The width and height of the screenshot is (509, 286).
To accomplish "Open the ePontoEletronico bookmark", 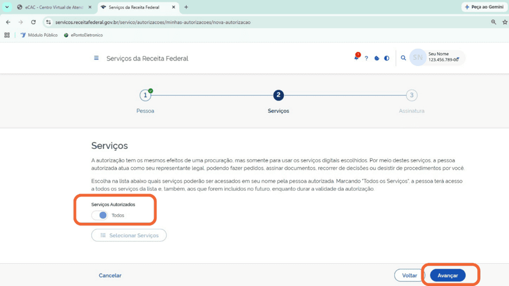I will pos(83,35).
